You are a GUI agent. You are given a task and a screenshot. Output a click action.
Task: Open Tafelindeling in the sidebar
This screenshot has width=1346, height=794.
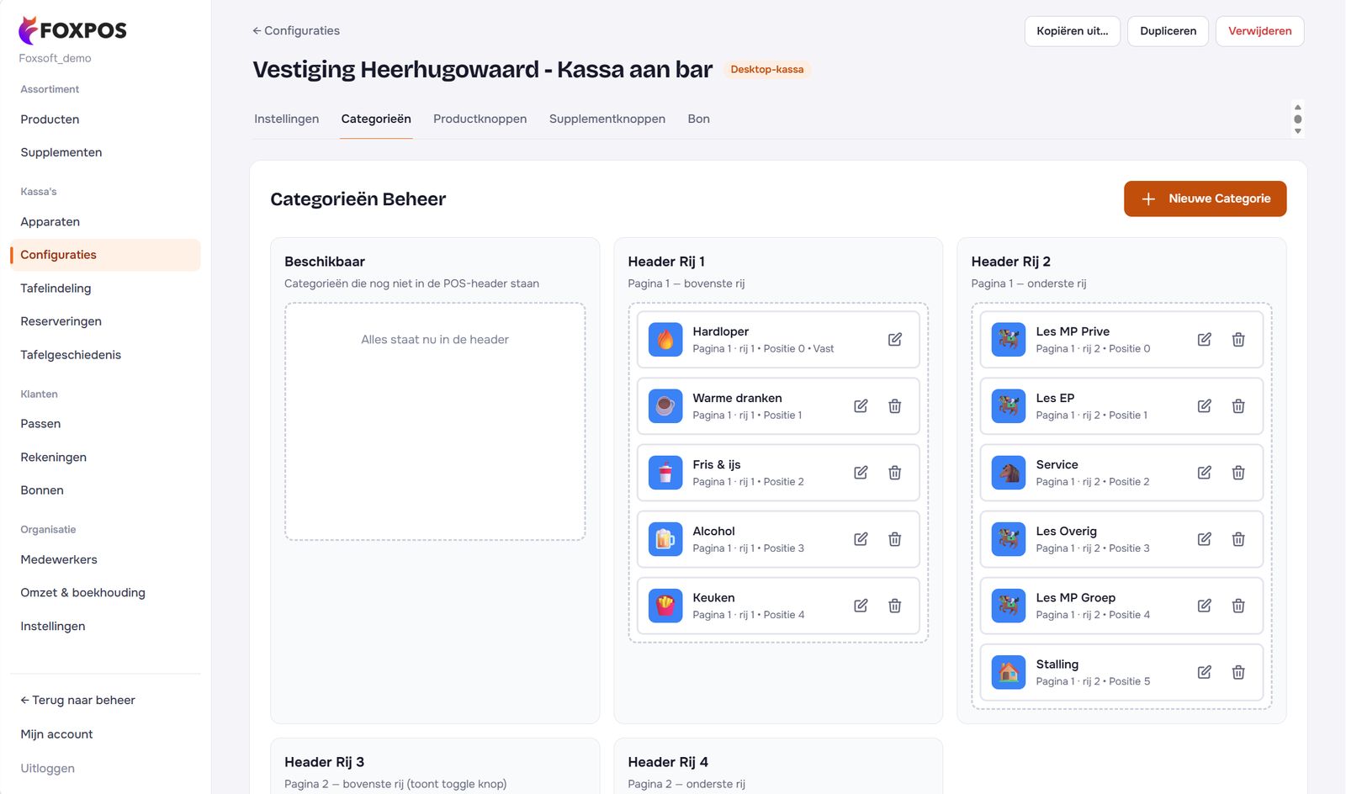pos(105,288)
